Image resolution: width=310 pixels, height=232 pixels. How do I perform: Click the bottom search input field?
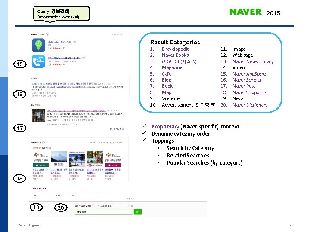point(104,212)
